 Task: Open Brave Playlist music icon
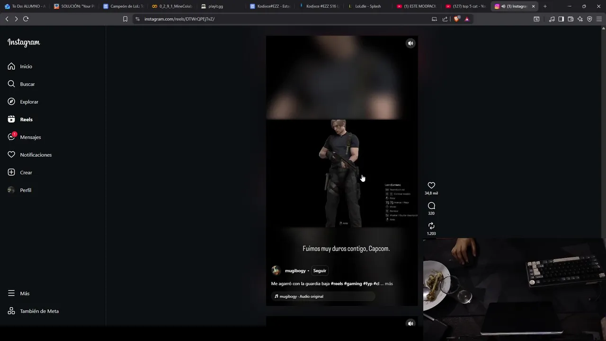552,19
